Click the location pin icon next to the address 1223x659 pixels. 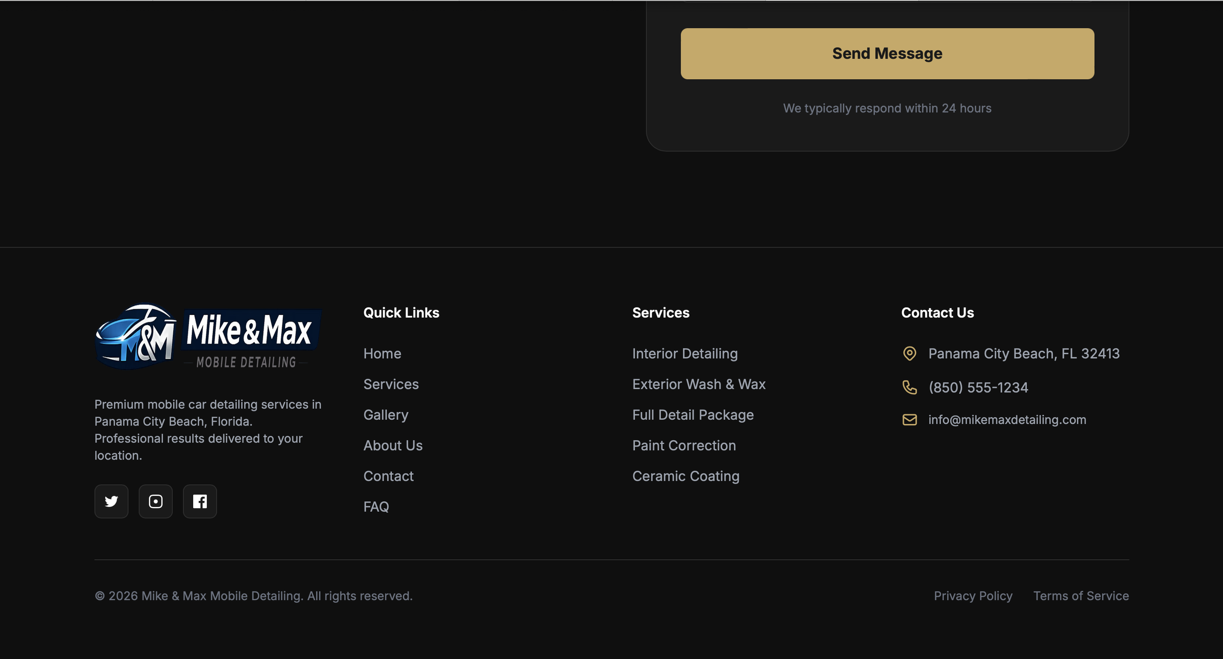[x=910, y=353]
